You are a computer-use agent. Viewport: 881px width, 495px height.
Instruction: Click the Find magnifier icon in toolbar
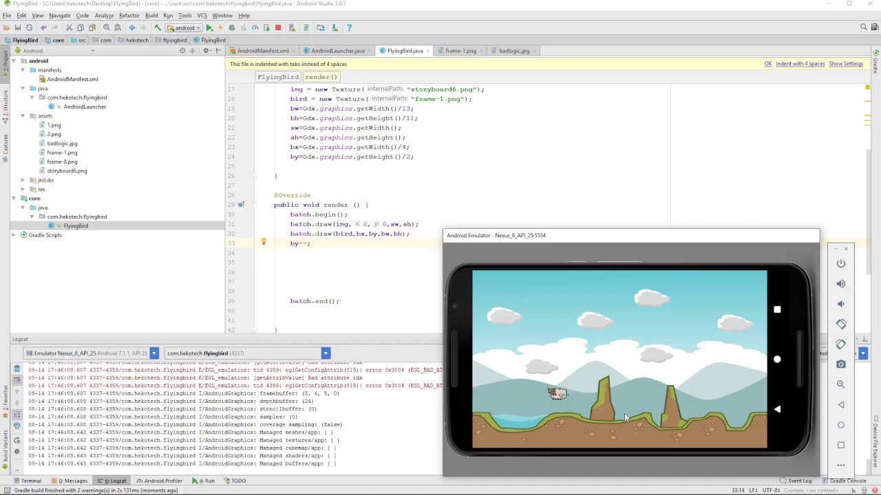pos(106,27)
